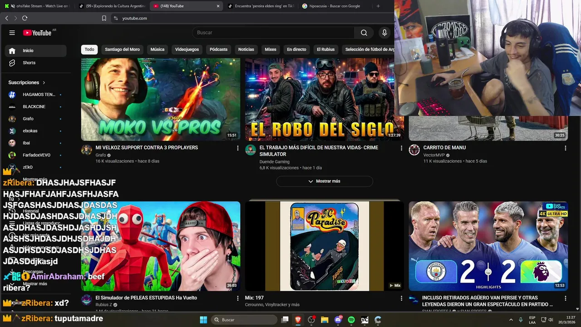Expand Mostrar más below video row
Image resolution: width=581 pixels, height=327 pixels.
(x=324, y=181)
